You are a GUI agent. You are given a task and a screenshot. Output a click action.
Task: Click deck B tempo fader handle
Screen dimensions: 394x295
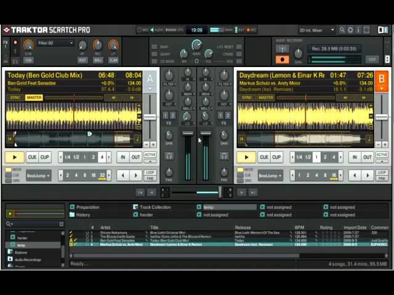(x=382, y=117)
